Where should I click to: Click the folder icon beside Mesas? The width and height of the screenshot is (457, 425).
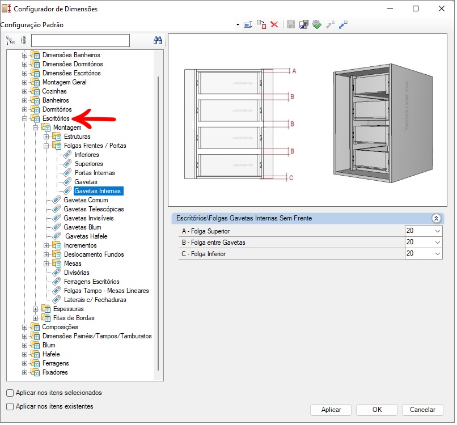[57, 263]
